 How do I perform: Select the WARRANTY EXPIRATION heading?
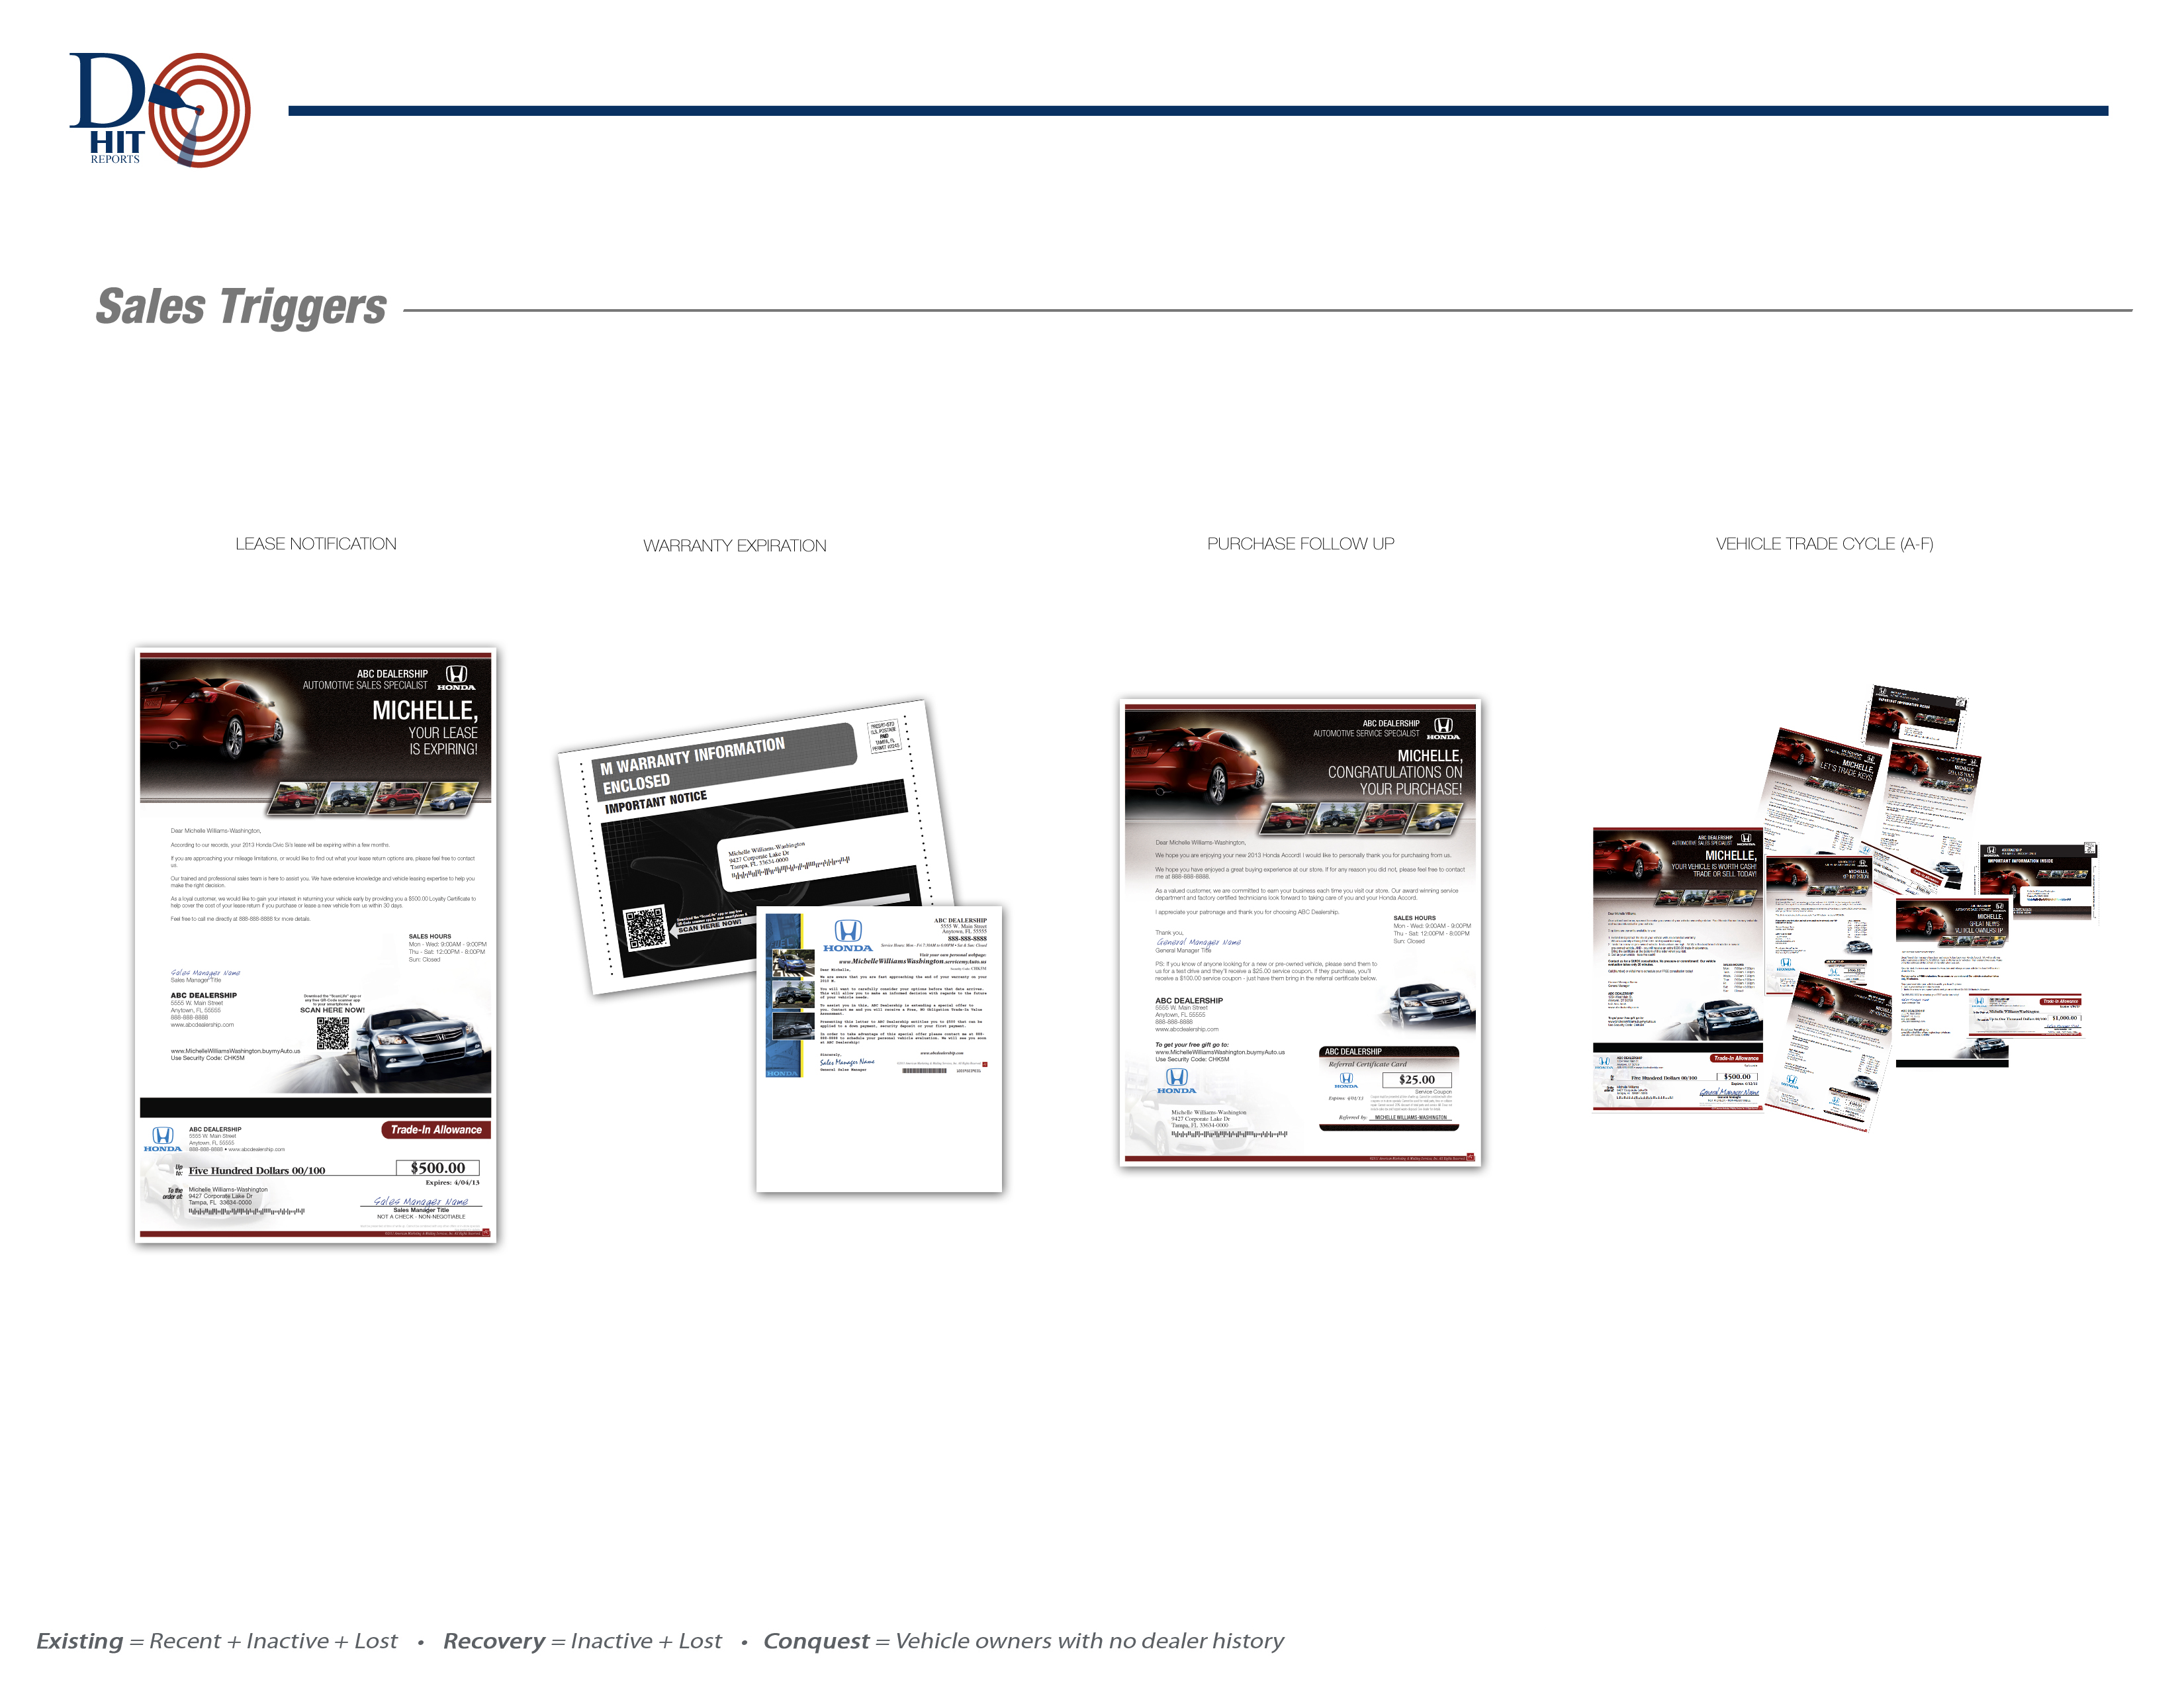pyautogui.click(x=735, y=546)
